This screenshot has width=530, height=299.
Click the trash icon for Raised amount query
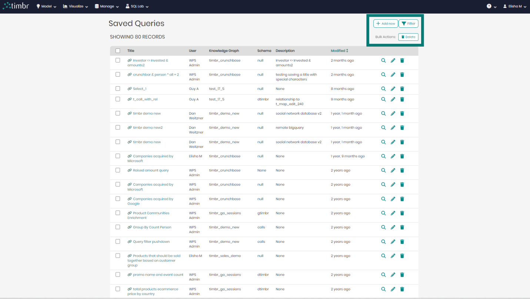tap(402, 171)
